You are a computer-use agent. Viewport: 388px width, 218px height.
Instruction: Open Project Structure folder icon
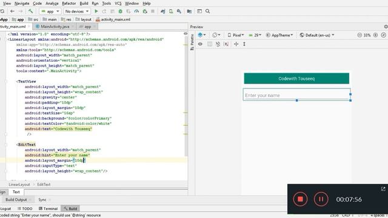pyautogui.click(x=189, y=12)
